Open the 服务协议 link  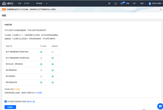(x=30, y=101)
